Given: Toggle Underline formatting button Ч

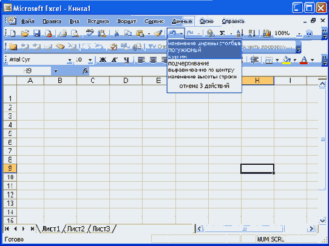Looking at the screenshot, I should [x=126, y=60].
